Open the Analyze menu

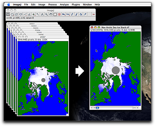[64, 5]
